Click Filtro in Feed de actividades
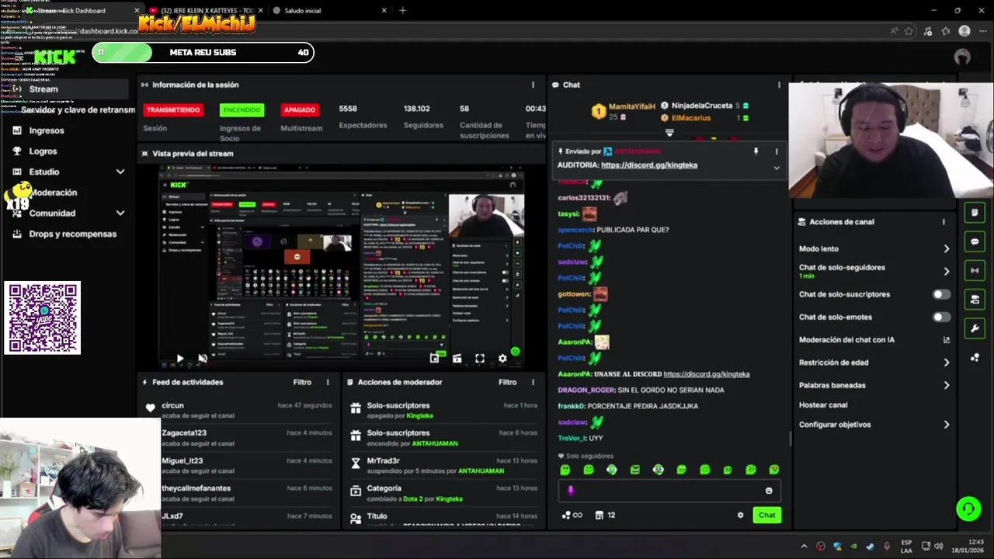 point(302,382)
